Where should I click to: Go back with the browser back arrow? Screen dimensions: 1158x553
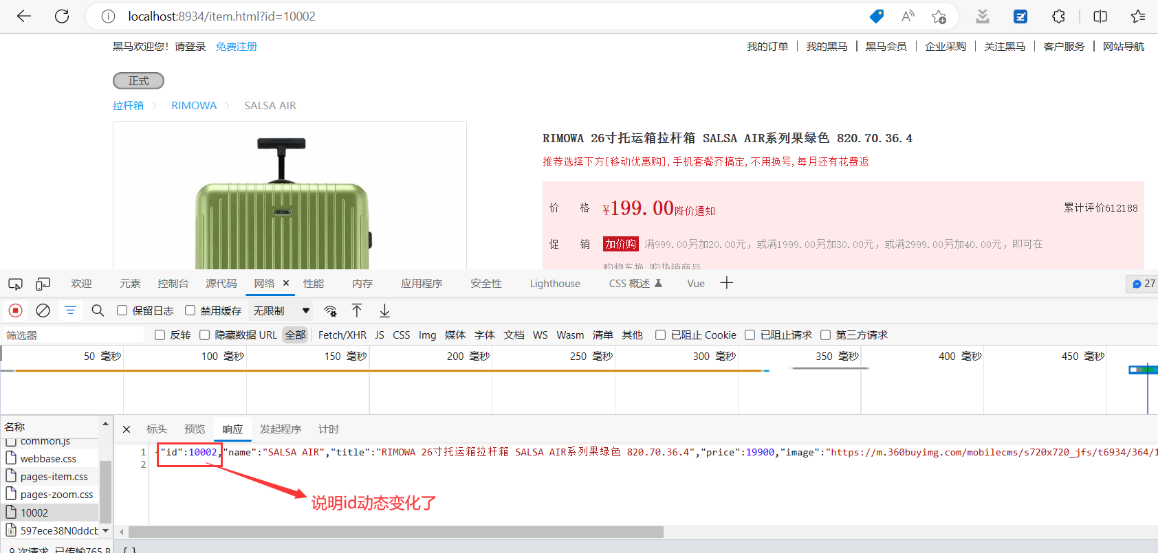[x=24, y=16]
